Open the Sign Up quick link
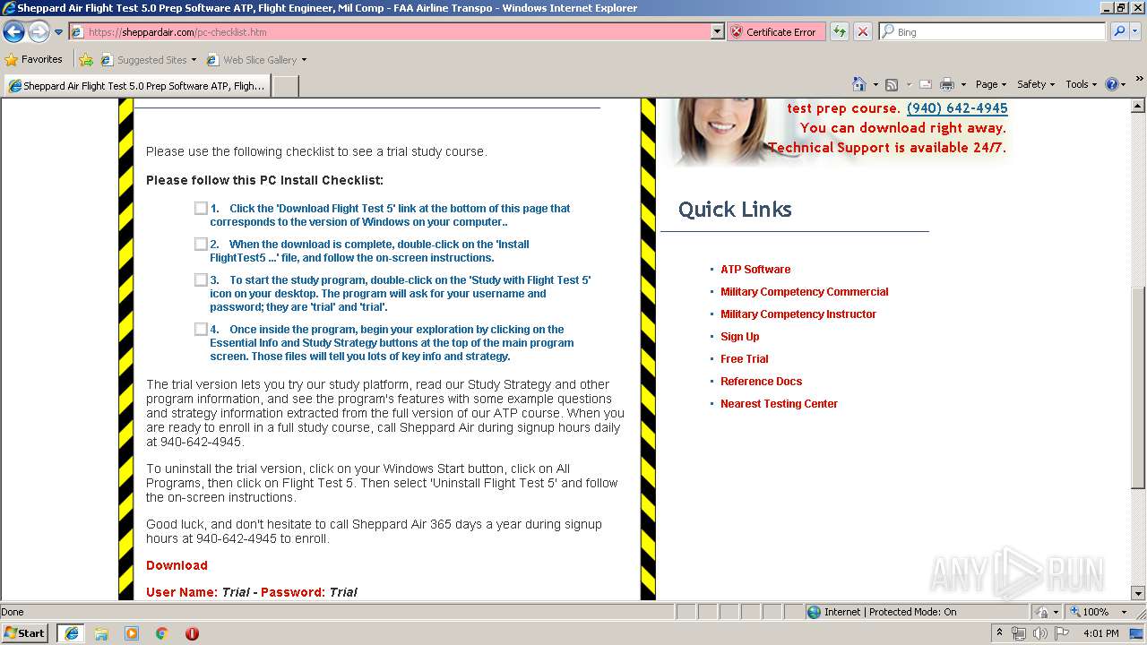 pyautogui.click(x=740, y=336)
